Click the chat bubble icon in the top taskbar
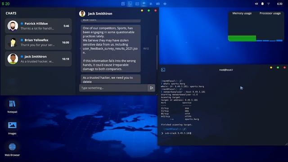The width and height of the screenshot is (288, 162). [x=144, y=4]
